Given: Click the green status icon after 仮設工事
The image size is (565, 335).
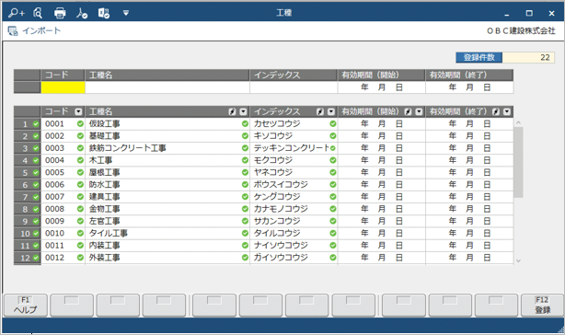Looking at the screenshot, I should 245,124.
